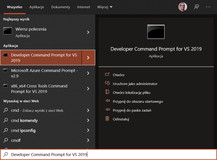The image size is (217, 160).
Task: Open the three-dots options menu
Action: (x=208, y=7)
